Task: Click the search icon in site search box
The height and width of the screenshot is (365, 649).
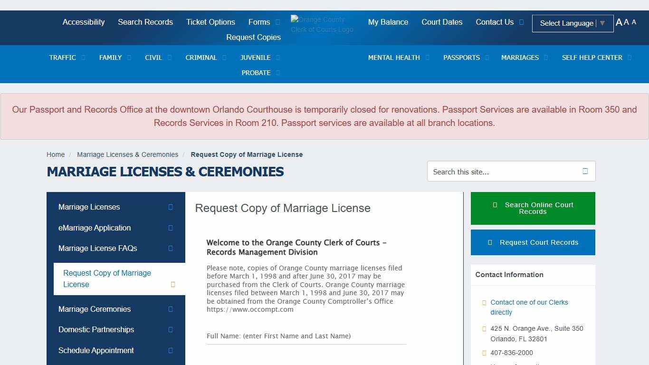Action: (585, 172)
